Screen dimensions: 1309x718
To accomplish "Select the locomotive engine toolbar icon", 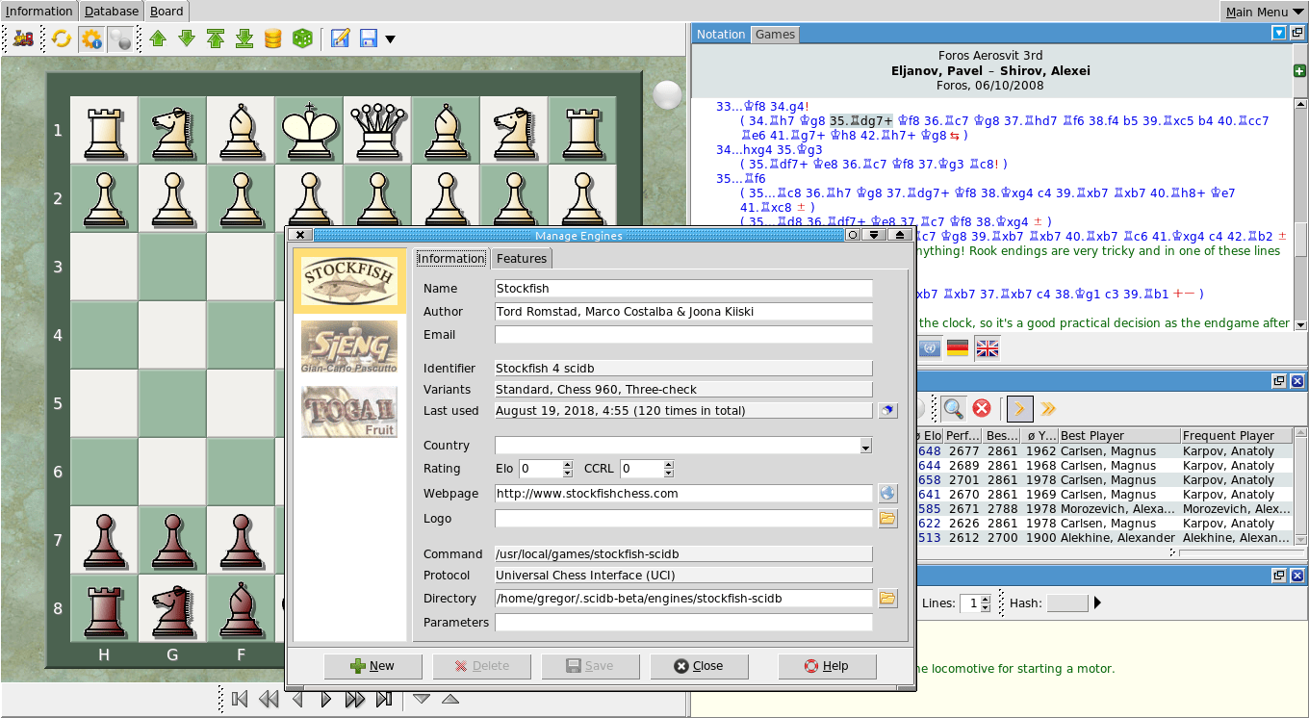I will pos(21,38).
